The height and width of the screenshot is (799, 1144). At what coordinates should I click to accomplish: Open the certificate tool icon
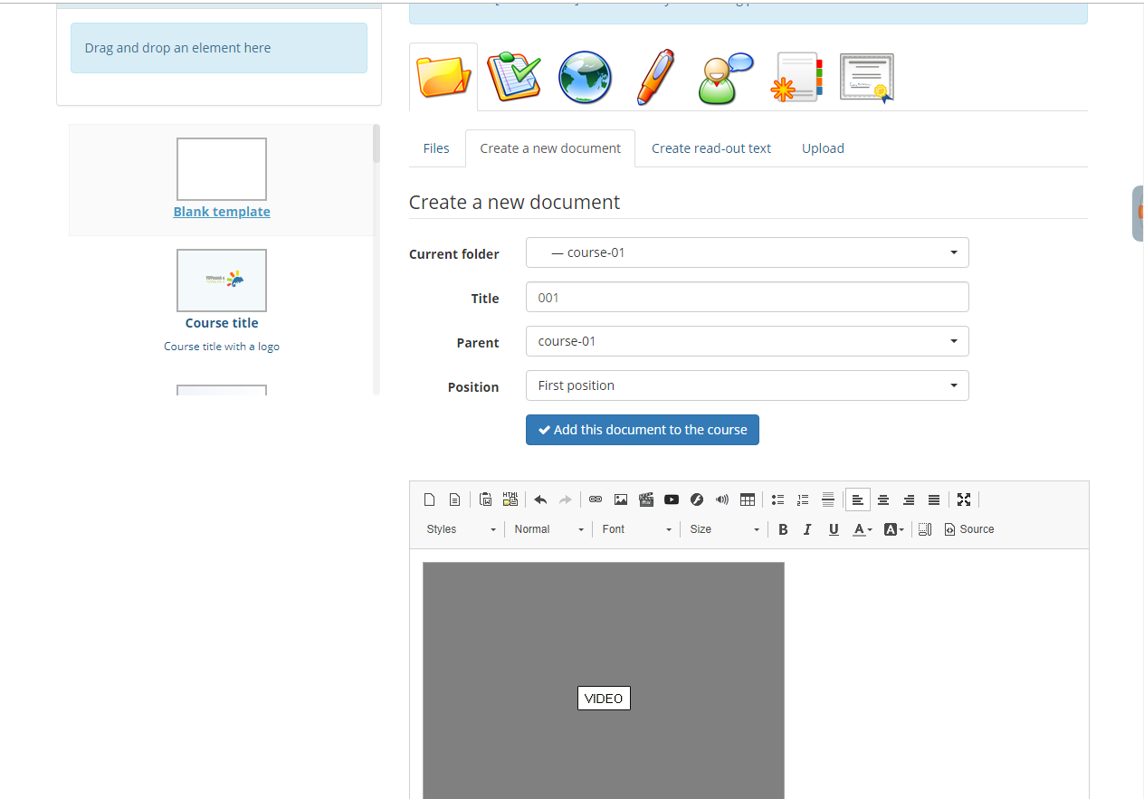[x=866, y=77]
